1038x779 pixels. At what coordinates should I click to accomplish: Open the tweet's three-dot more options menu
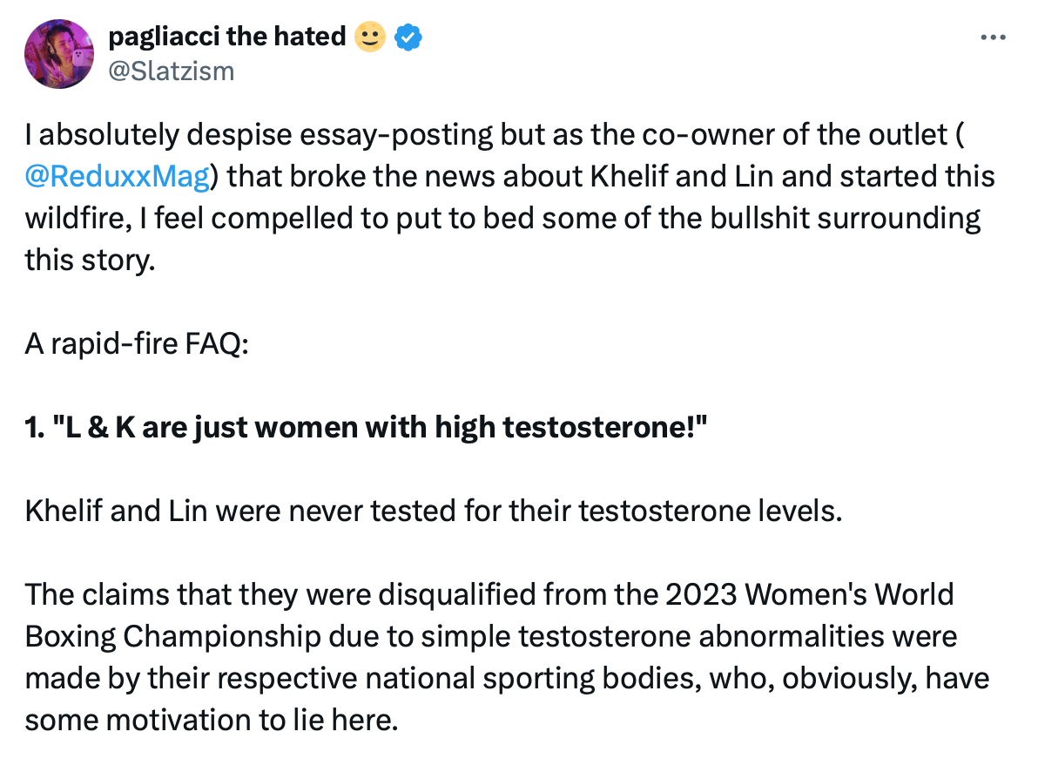coord(994,38)
